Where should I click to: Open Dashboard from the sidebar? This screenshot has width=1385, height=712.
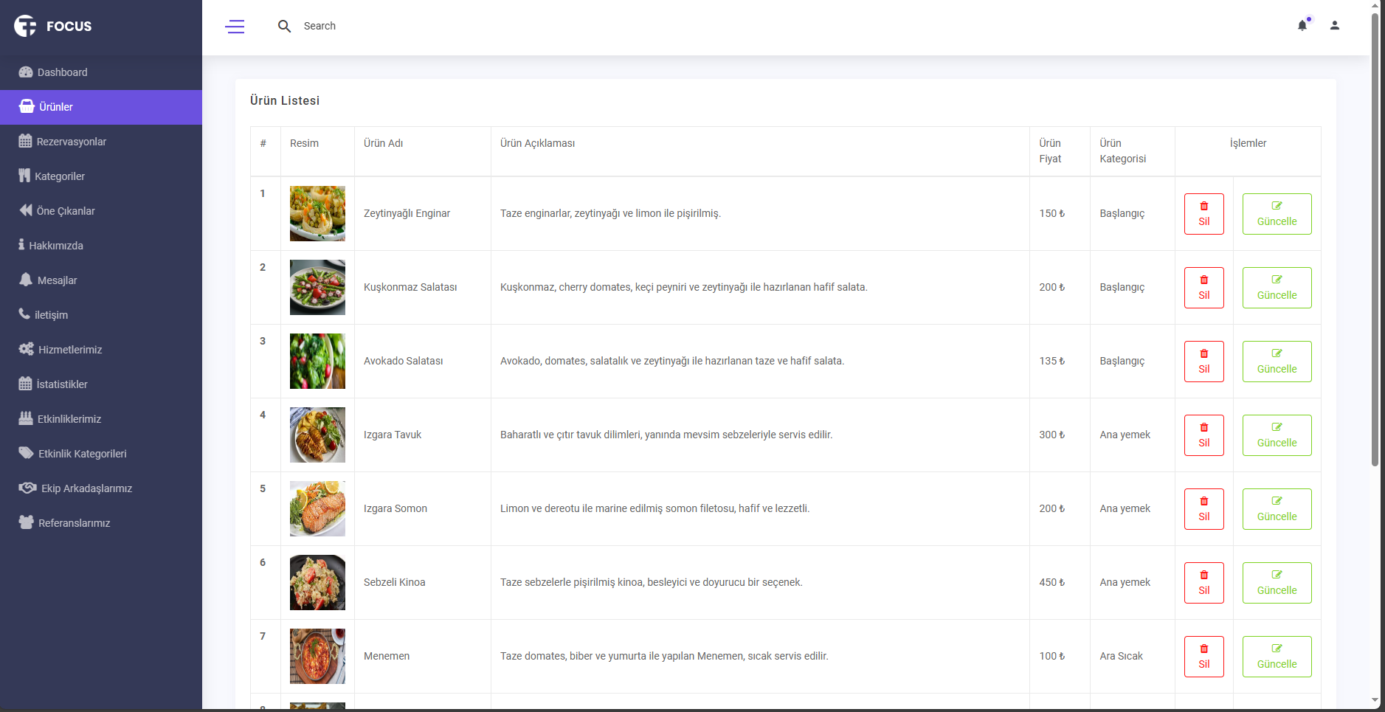pos(62,72)
